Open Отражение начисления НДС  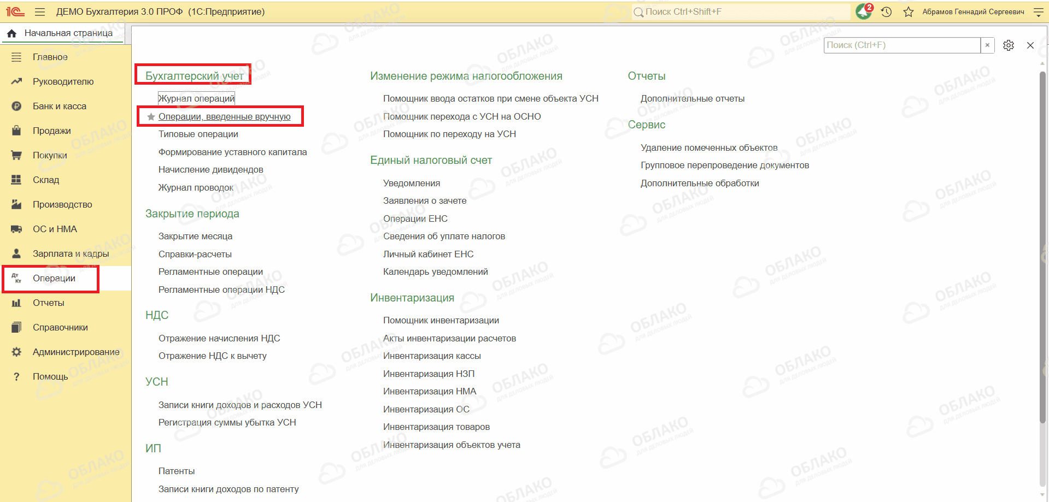[x=219, y=338]
